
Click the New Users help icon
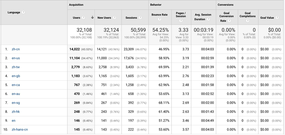click(114, 18)
